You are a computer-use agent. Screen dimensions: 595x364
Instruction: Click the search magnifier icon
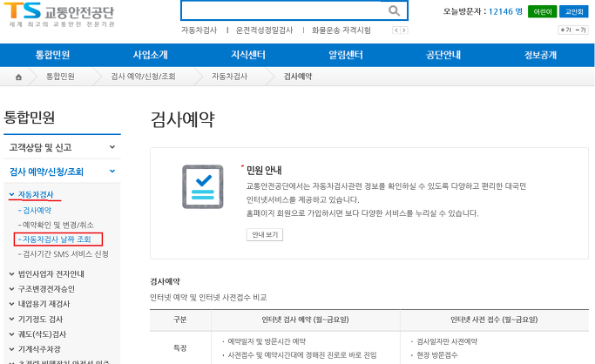[395, 10]
